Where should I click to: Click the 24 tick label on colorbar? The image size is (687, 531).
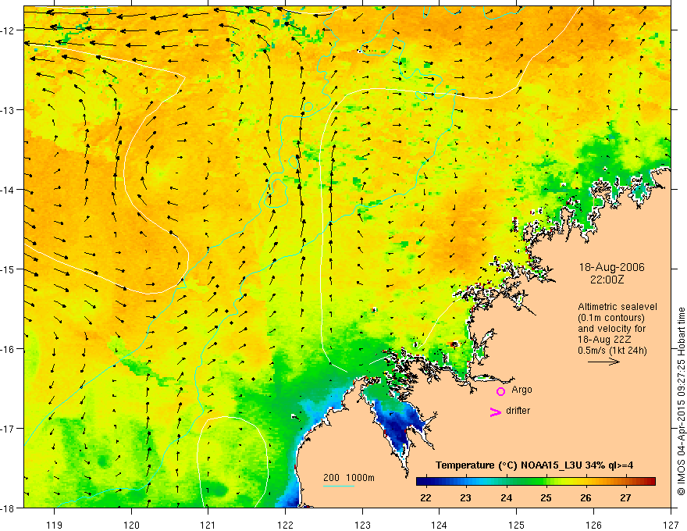pos(506,498)
